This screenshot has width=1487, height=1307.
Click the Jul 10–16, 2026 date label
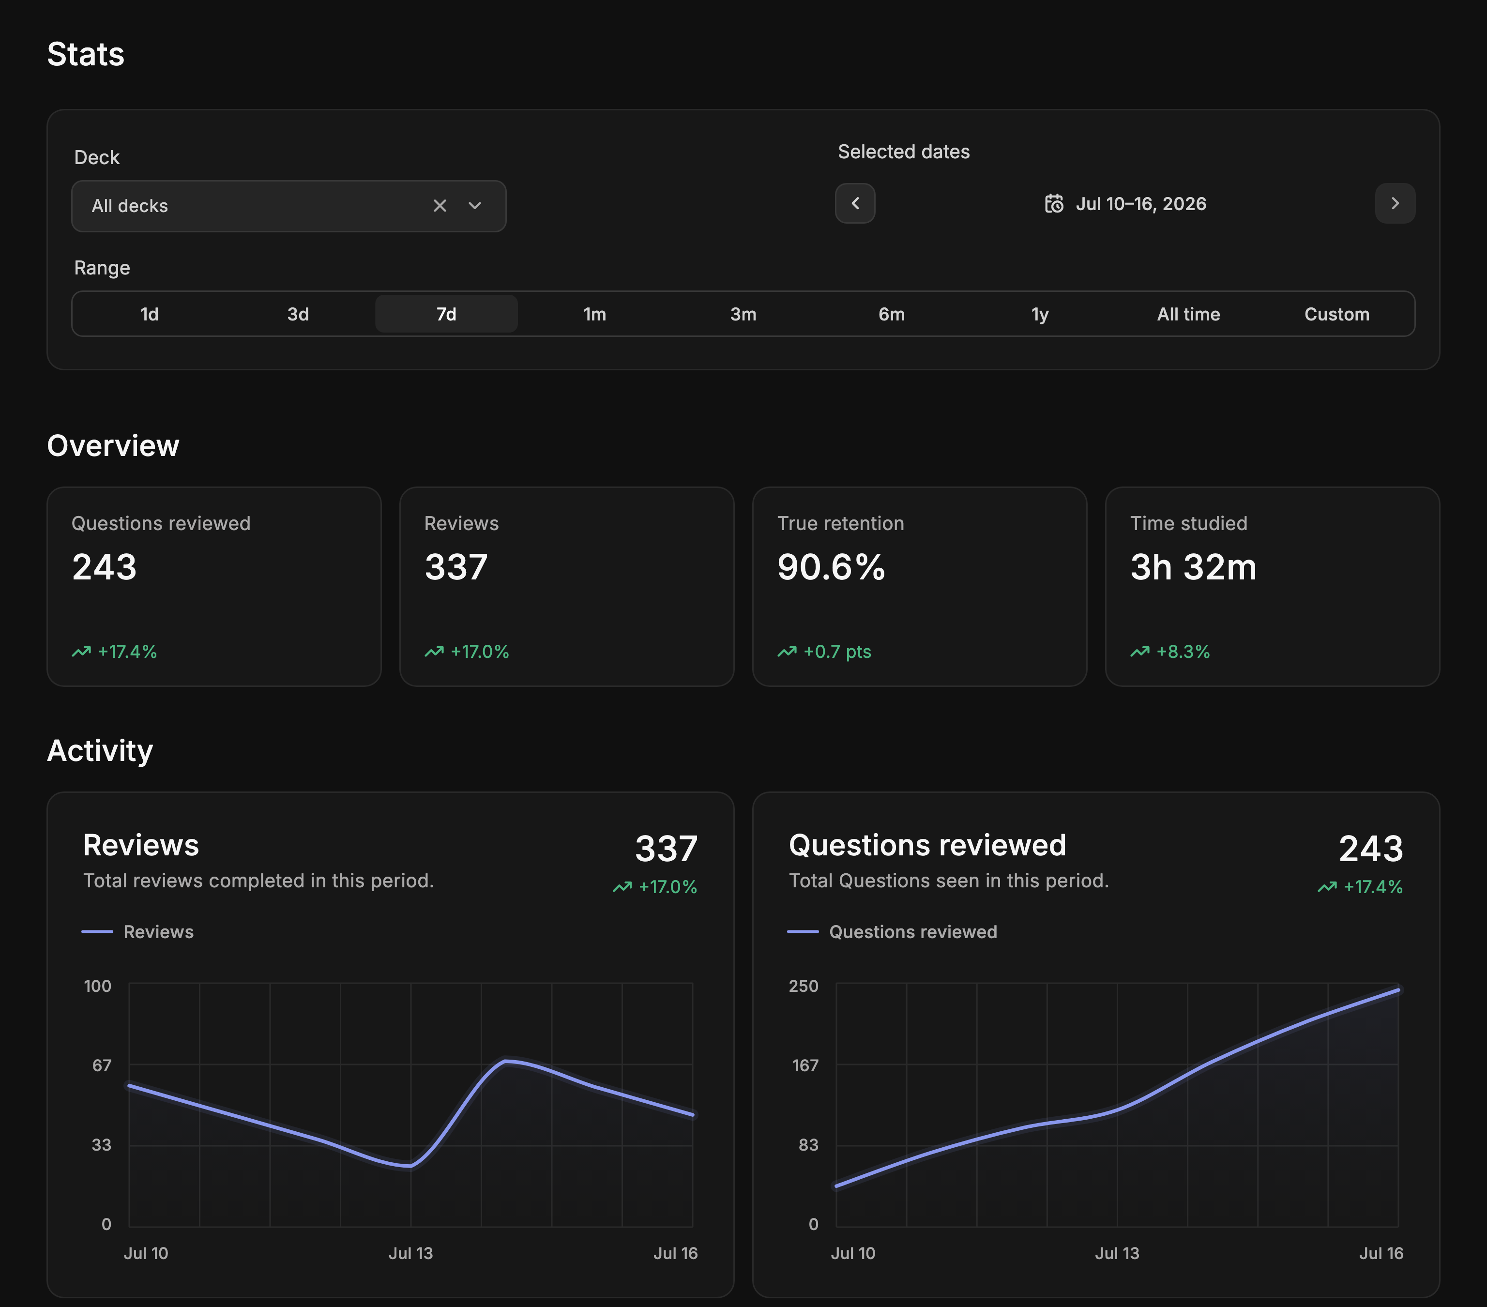[1141, 204]
